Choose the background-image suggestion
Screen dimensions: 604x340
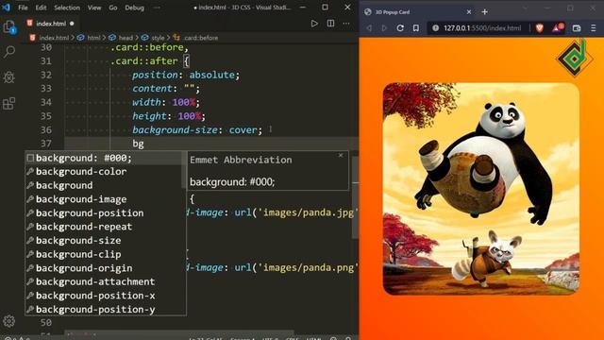click(105, 199)
